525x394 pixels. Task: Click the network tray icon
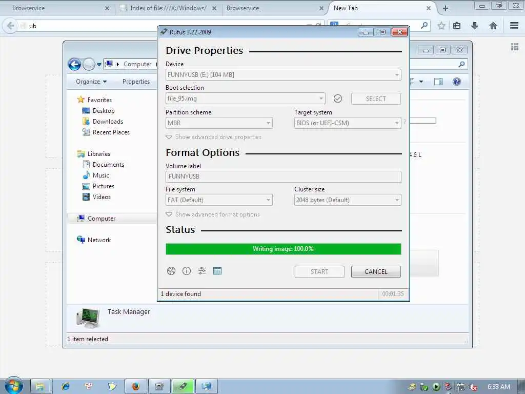pos(461,387)
